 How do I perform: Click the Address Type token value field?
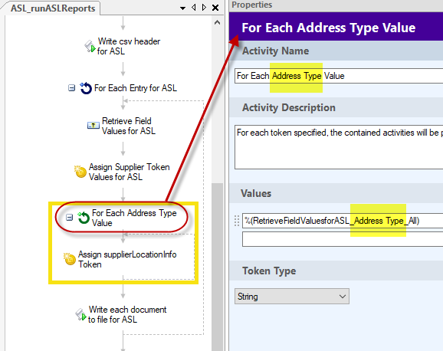click(x=343, y=221)
